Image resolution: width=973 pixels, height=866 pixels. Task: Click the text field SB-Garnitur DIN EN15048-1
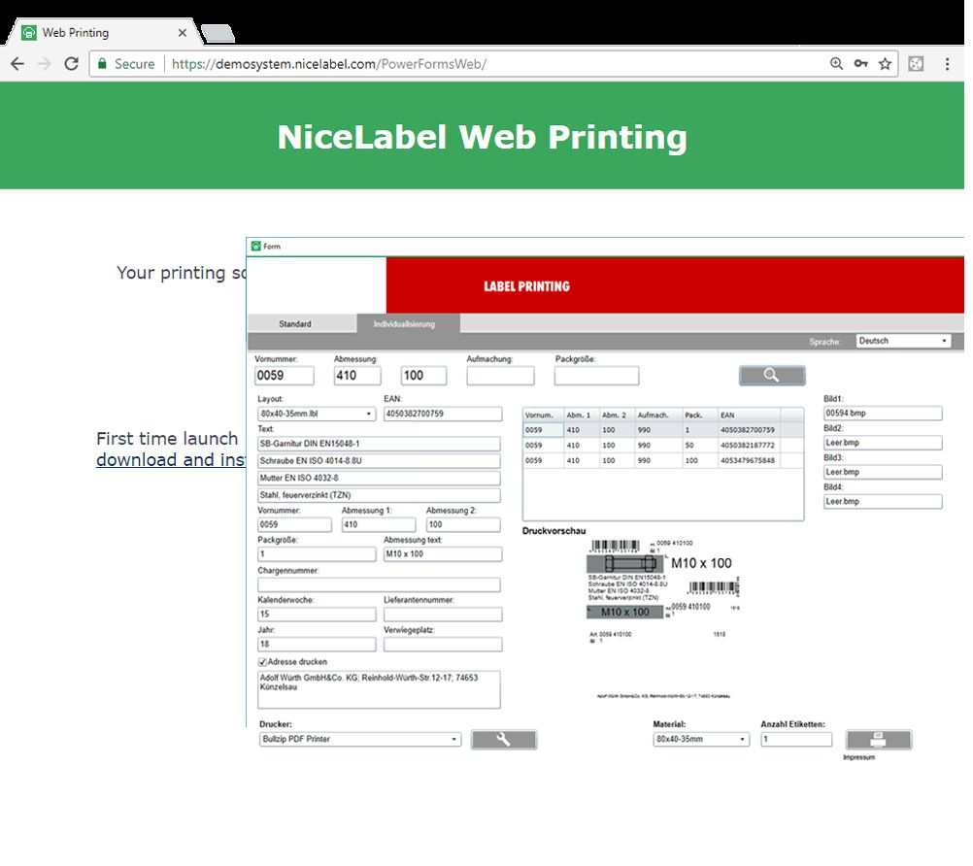[379, 444]
